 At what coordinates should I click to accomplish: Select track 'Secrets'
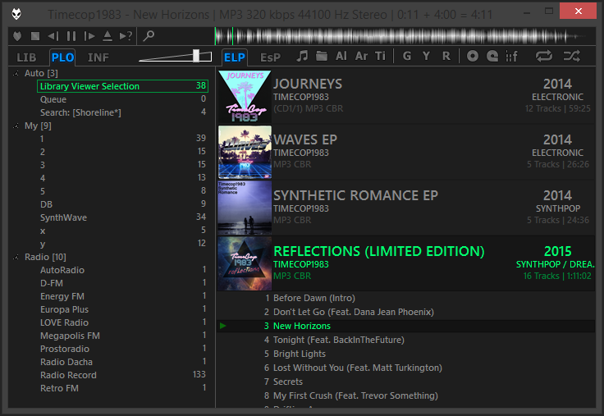click(406, 382)
